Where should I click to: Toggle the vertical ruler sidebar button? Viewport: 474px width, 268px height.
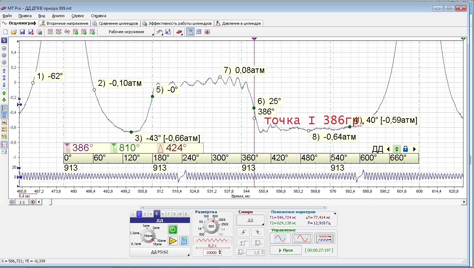(x=4, y=109)
